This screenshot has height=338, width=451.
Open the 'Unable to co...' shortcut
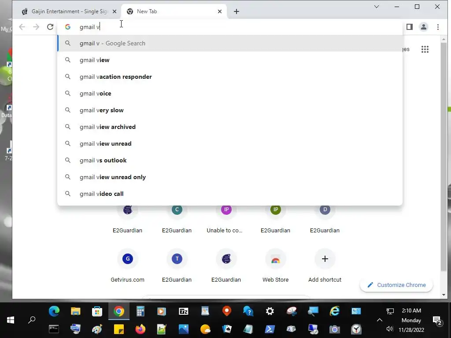tap(226, 218)
